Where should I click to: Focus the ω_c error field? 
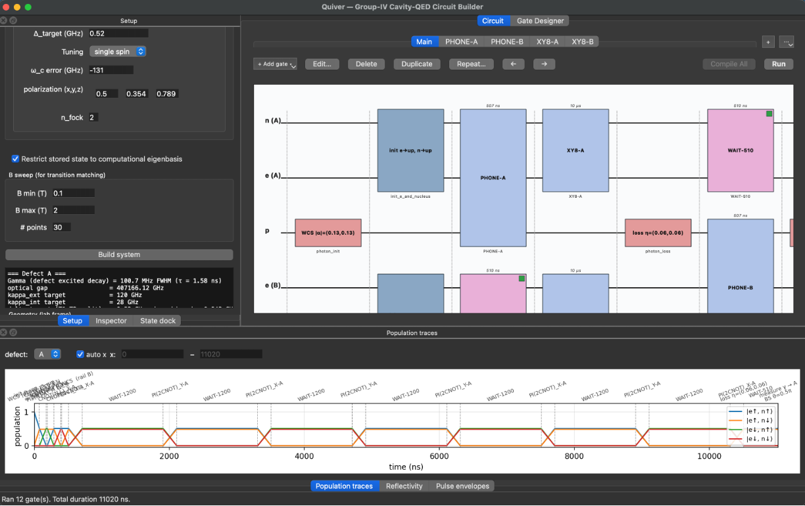click(110, 70)
